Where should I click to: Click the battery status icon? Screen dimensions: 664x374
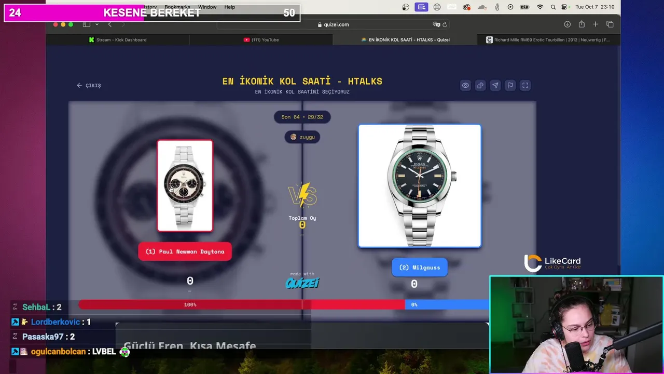[525, 7]
